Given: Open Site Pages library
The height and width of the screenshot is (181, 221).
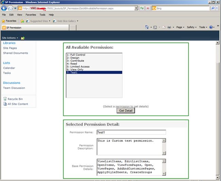Looking at the screenshot, I should 10,48.
